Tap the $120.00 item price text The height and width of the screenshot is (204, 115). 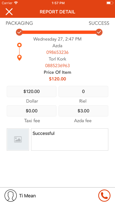click(58, 79)
